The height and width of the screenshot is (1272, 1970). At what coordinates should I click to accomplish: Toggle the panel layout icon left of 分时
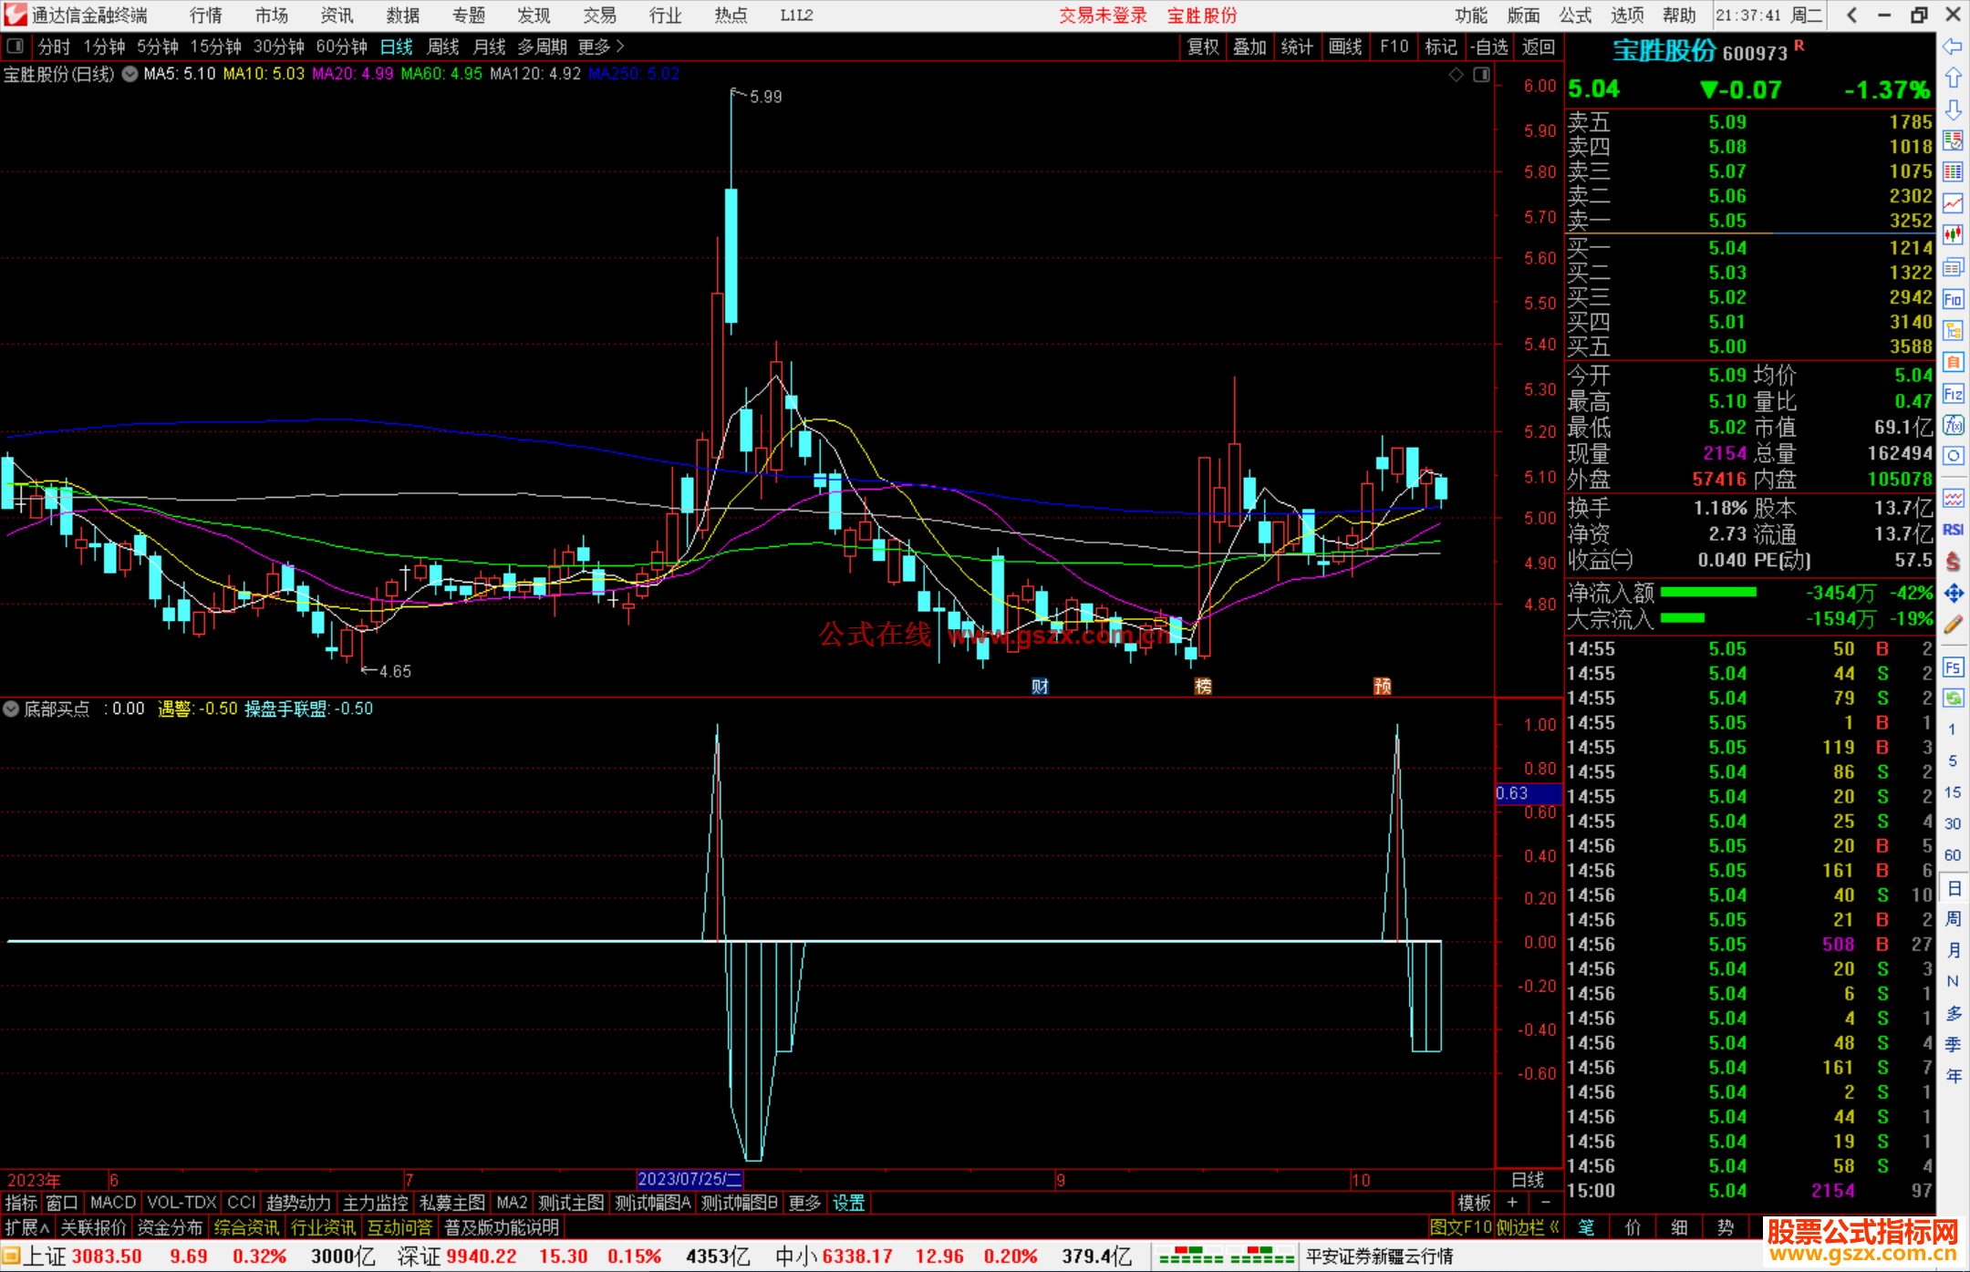click(16, 46)
